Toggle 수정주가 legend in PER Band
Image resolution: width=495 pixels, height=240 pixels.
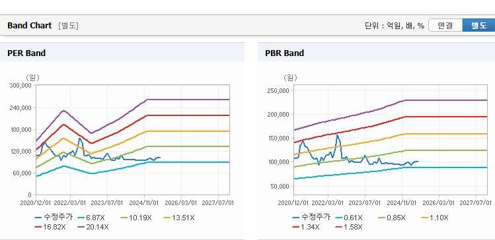pyautogui.click(x=54, y=218)
